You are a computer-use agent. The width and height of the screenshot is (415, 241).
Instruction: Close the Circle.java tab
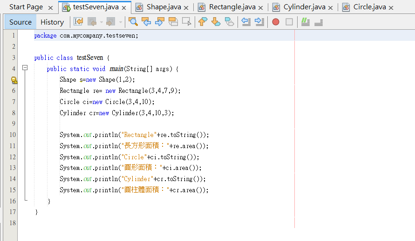click(x=391, y=8)
